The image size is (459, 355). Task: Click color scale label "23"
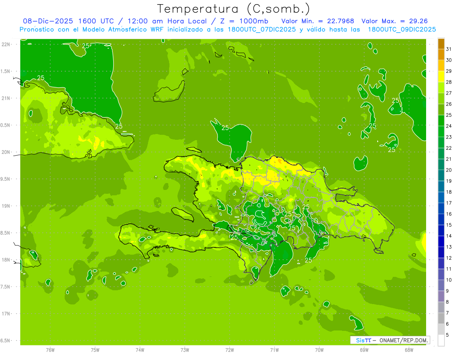pos(449,137)
